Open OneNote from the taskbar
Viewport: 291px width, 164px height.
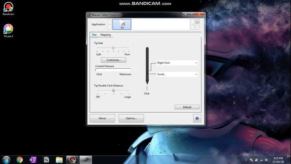pyautogui.click(x=33, y=160)
